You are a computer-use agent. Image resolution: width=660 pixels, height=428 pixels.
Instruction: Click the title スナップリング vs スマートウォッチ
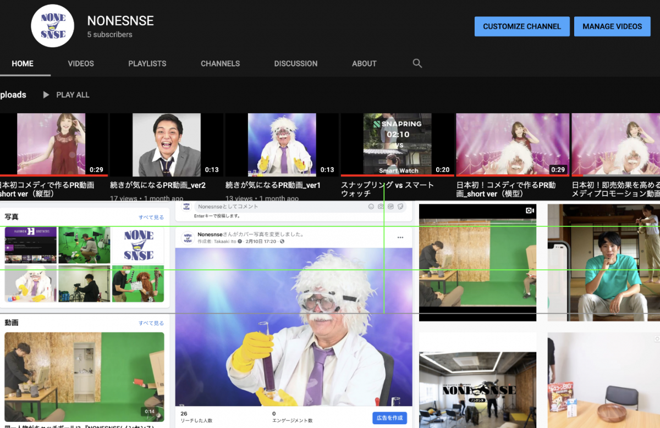click(387, 190)
